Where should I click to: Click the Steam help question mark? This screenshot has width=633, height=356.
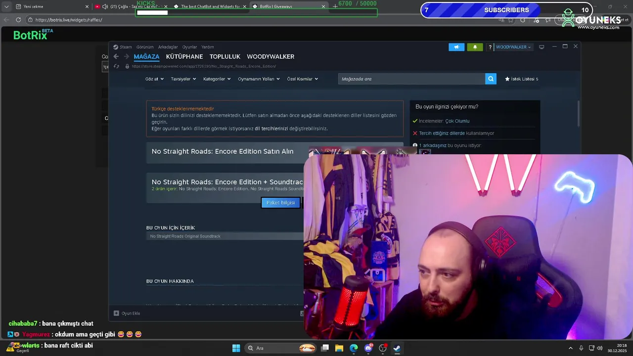coord(490,47)
